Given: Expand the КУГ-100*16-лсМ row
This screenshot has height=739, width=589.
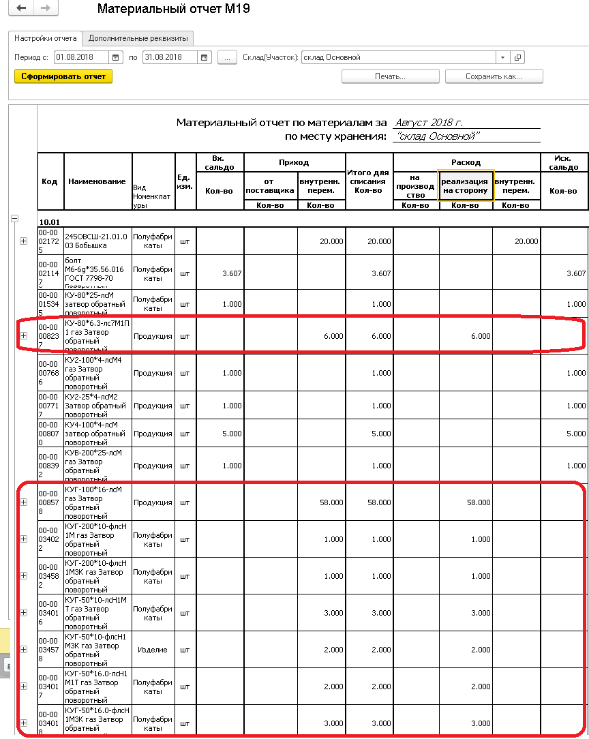Looking at the screenshot, I should click(x=24, y=502).
